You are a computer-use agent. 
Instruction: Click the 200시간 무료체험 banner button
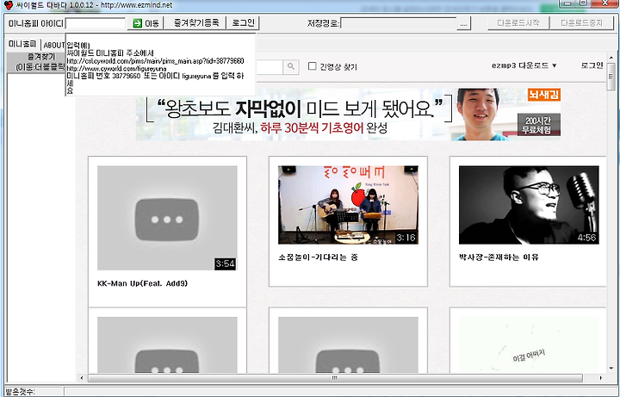click(538, 125)
